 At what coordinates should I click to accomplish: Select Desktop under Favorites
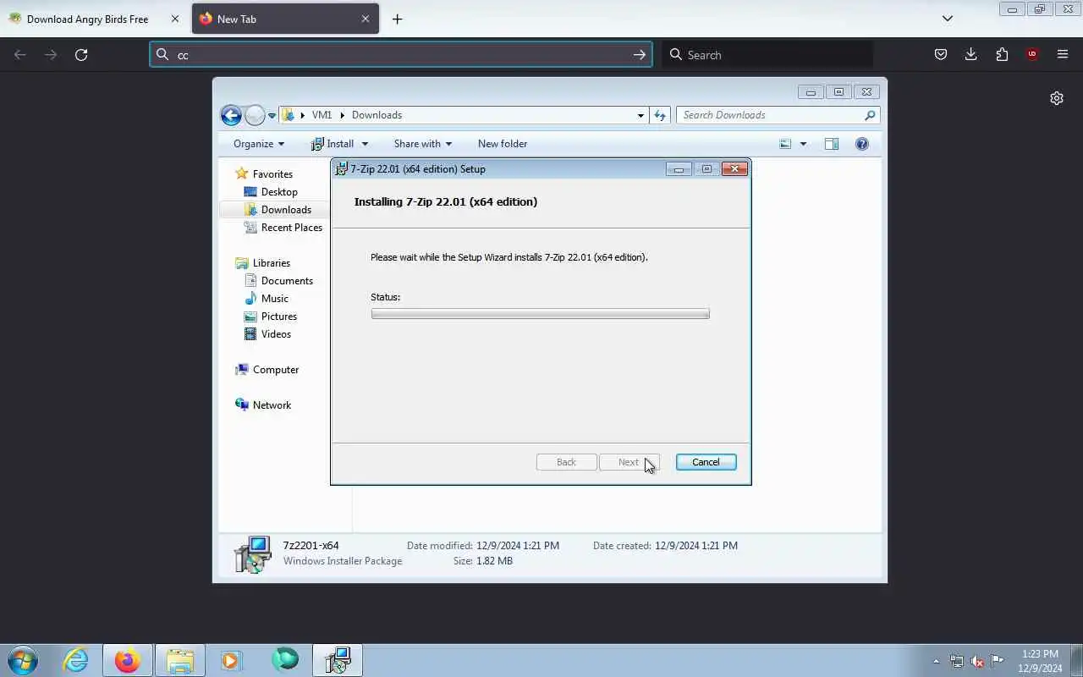[279, 192]
